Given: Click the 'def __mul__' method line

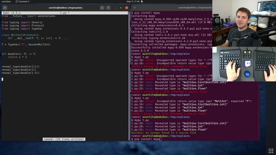Looking at the screenshot, I should click(38, 38).
